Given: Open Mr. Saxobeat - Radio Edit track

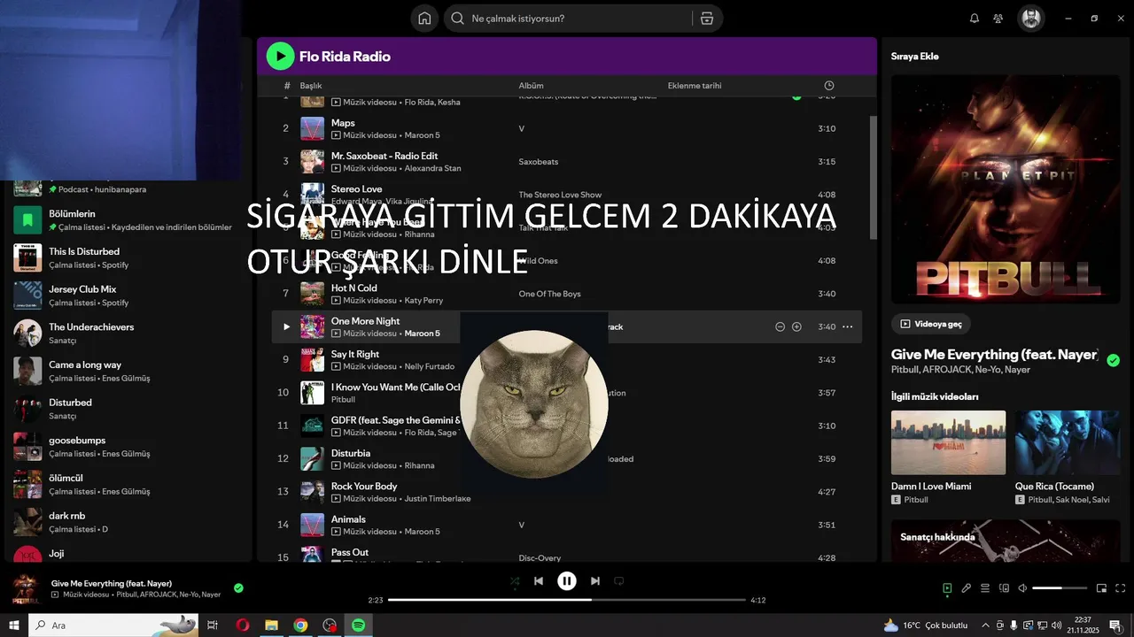Looking at the screenshot, I should click(384, 156).
